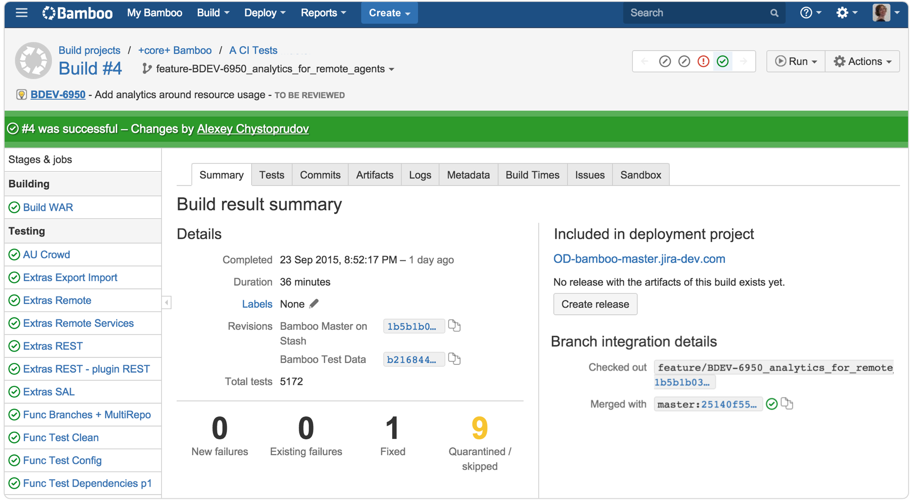Open the help question mark menu
The width and height of the screenshot is (910, 502).
point(811,13)
